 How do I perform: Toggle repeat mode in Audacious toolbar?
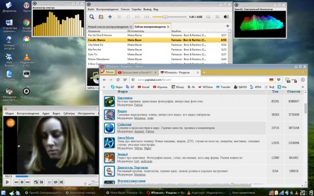(208, 17)
